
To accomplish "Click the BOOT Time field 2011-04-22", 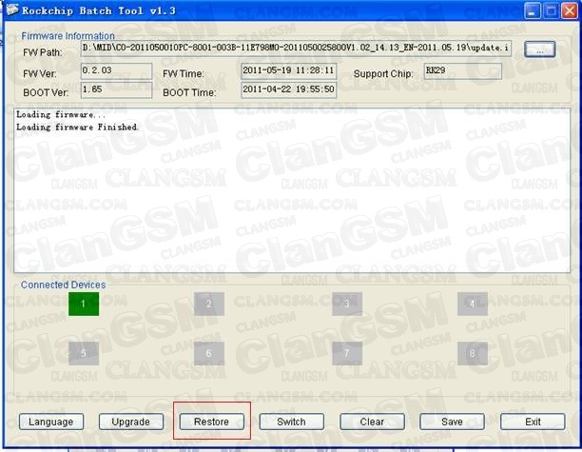I will [289, 89].
